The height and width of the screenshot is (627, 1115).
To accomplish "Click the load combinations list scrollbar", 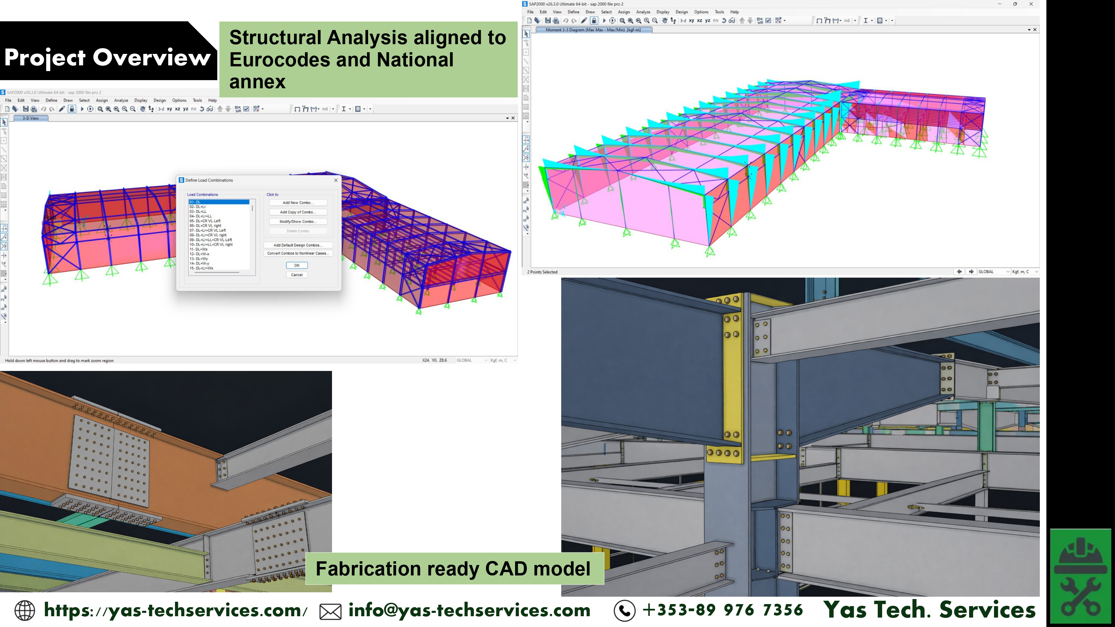I will coord(252,209).
